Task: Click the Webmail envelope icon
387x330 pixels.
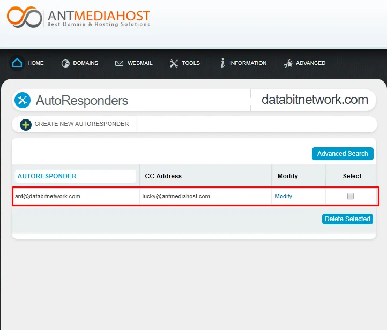Action: coord(119,63)
